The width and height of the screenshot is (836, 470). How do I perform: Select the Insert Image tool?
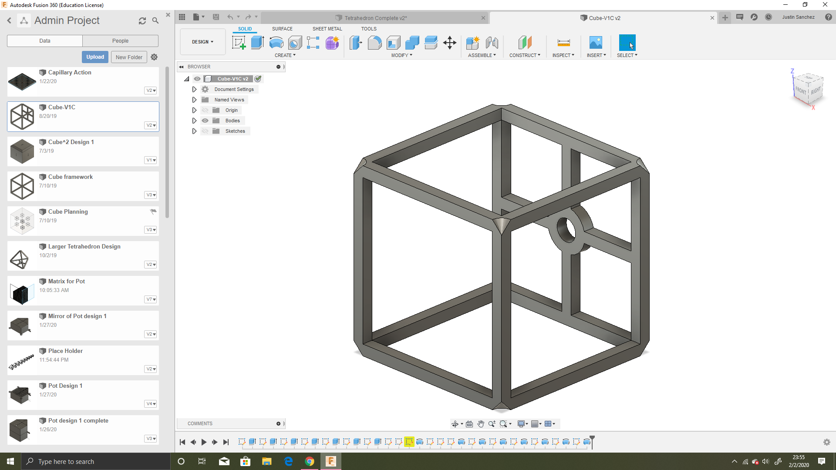(x=596, y=43)
